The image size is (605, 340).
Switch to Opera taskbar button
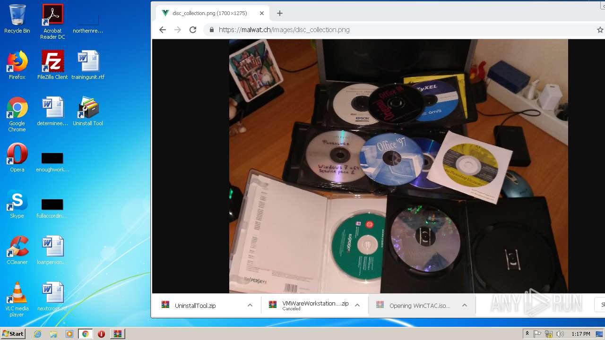coord(101,334)
